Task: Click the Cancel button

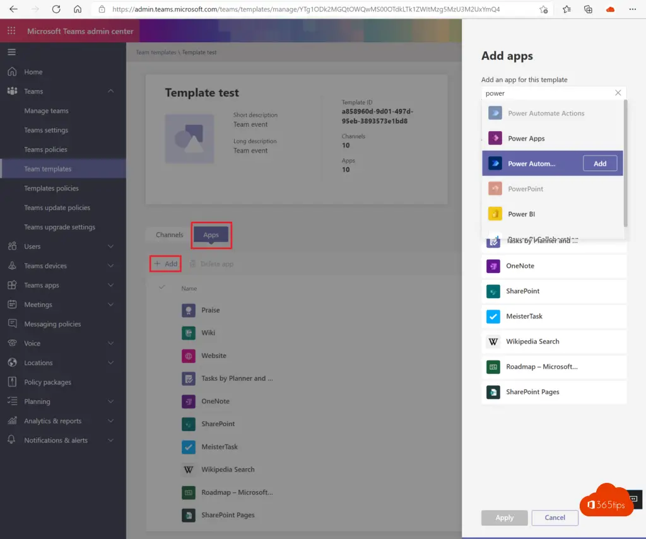Action: click(x=555, y=518)
